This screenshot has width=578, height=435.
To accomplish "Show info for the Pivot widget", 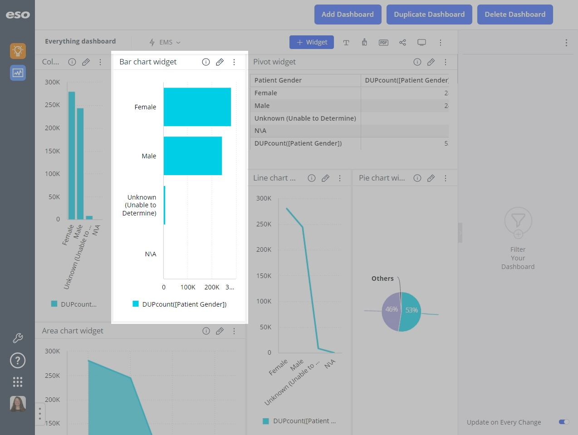I will pos(417,62).
